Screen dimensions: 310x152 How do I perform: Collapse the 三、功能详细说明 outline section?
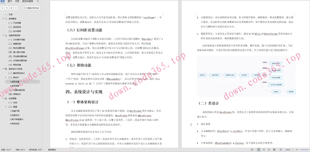(3, 35)
